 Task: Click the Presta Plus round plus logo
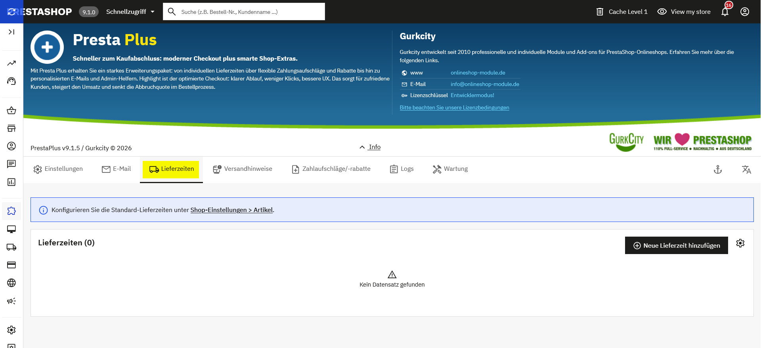point(47,47)
